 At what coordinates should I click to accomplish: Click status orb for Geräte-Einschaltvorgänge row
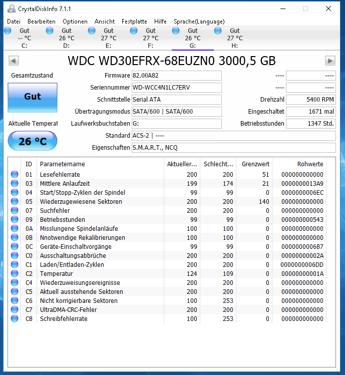pos(15,246)
